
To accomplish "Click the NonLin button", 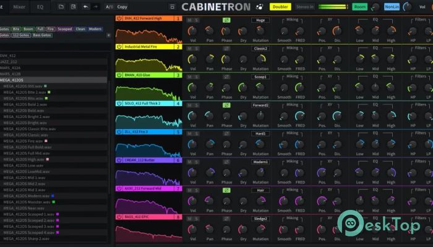I will tap(392, 7).
